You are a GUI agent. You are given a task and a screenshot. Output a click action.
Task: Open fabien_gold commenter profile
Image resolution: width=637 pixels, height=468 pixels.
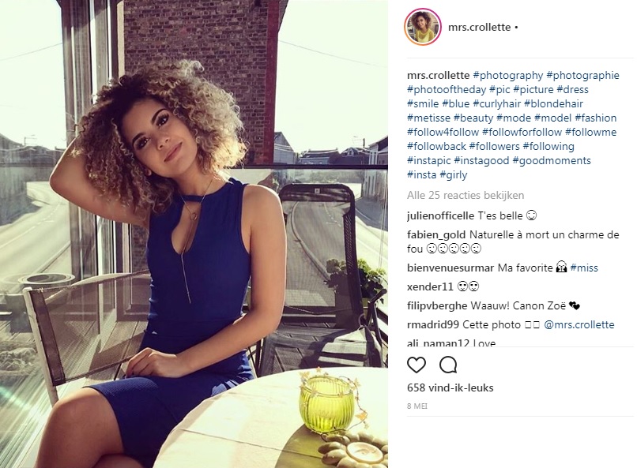(x=436, y=235)
